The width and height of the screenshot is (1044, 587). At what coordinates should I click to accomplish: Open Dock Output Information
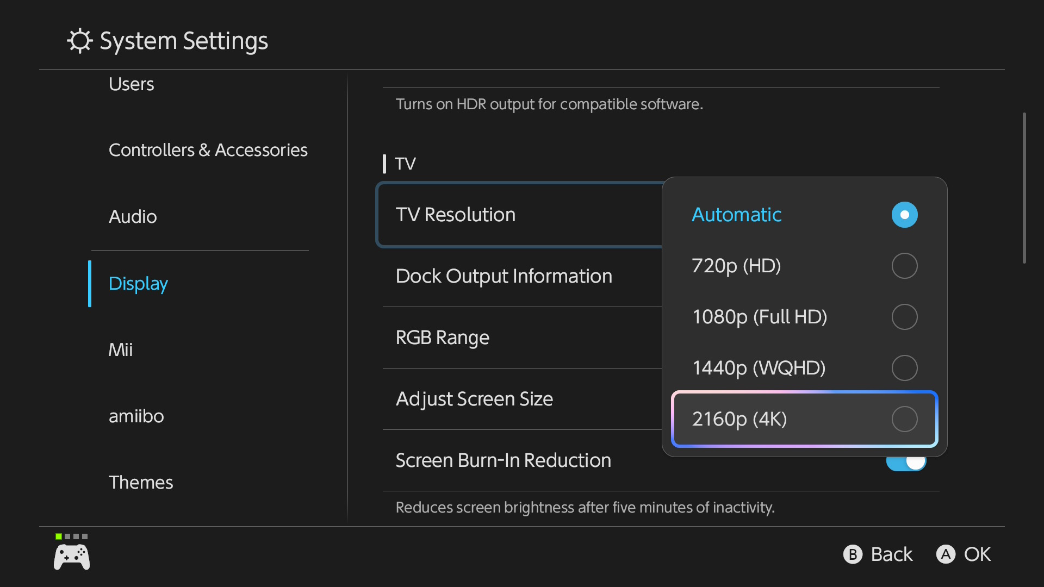click(523, 276)
